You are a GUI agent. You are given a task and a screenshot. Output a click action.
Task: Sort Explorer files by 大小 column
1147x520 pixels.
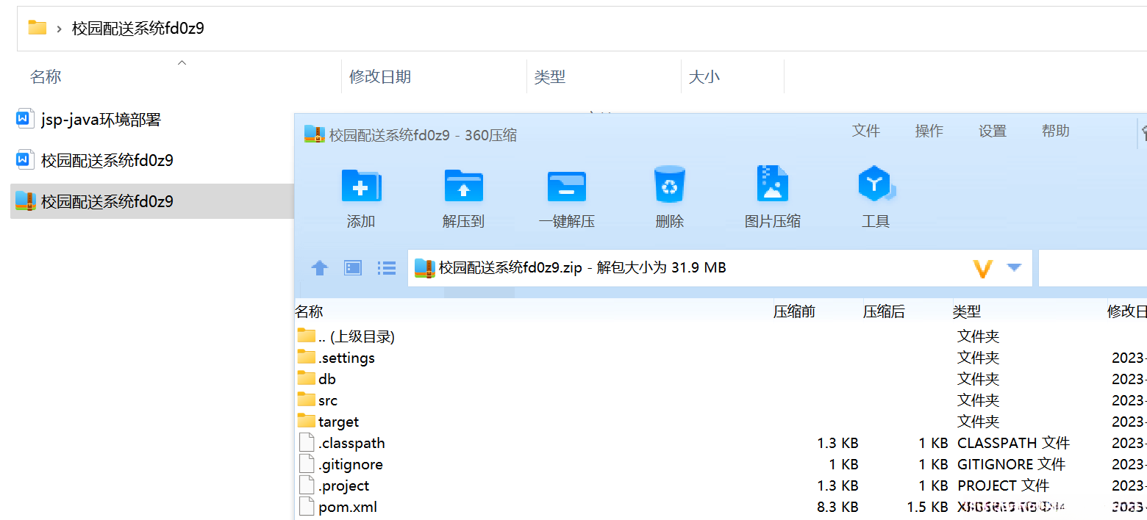704,76
